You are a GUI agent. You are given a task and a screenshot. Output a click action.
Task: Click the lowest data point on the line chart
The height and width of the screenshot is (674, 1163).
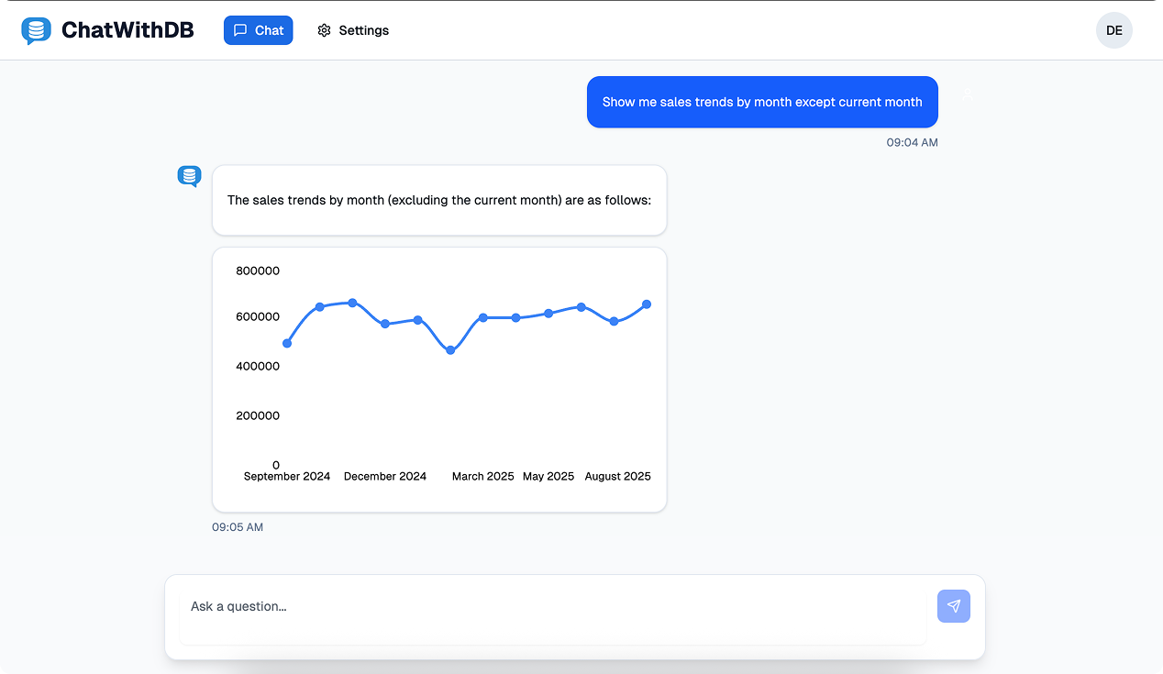point(450,350)
